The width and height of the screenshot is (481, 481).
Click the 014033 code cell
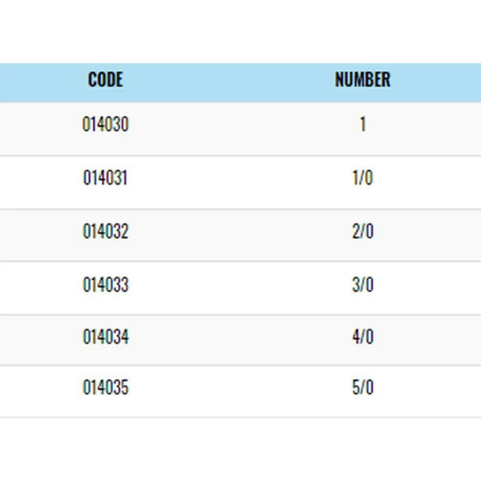[105, 285]
